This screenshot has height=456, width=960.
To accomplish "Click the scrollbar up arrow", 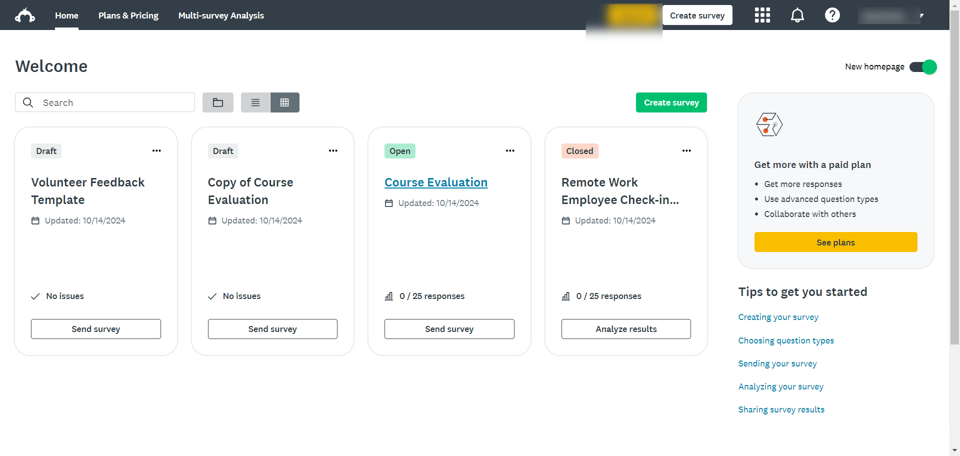I will tap(954, 5).
